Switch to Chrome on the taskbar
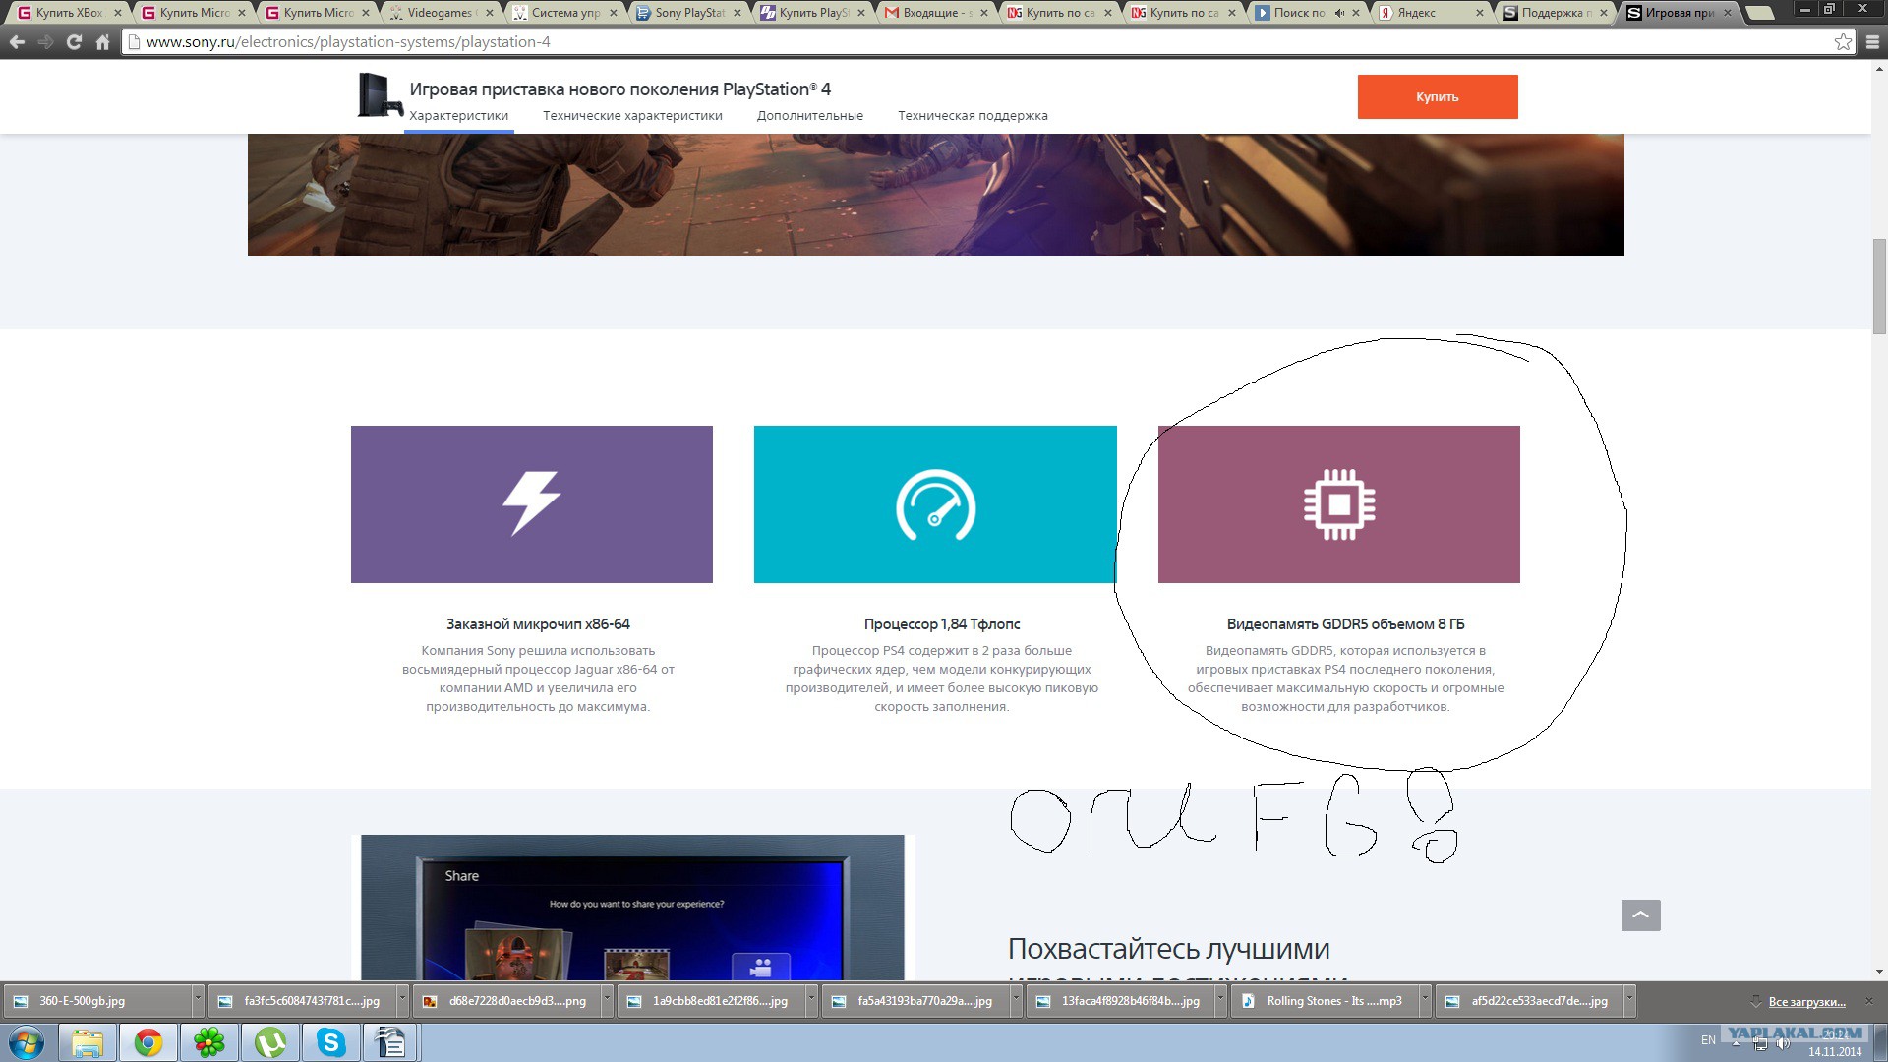The width and height of the screenshot is (1888, 1062). pyautogui.click(x=148, y=1042)
